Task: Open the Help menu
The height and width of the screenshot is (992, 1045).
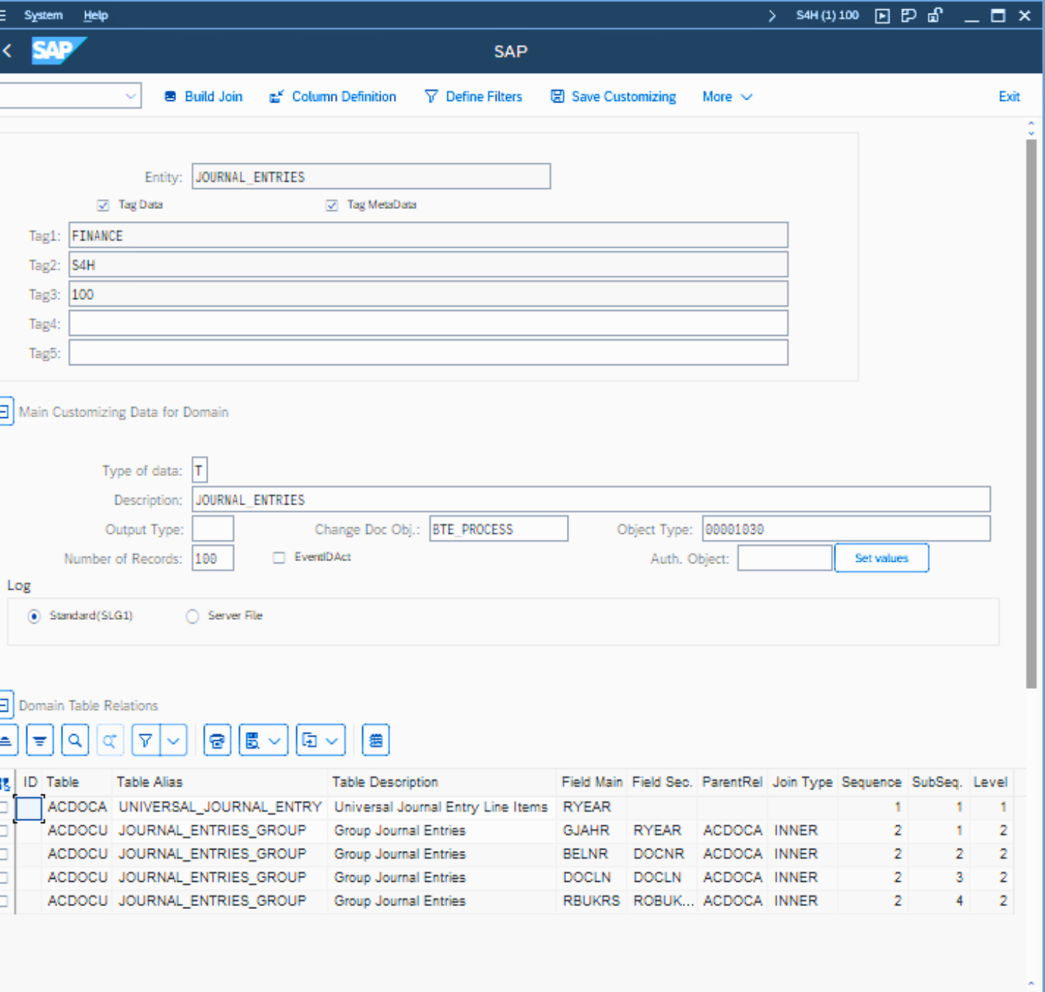Action: click(95, 15)
